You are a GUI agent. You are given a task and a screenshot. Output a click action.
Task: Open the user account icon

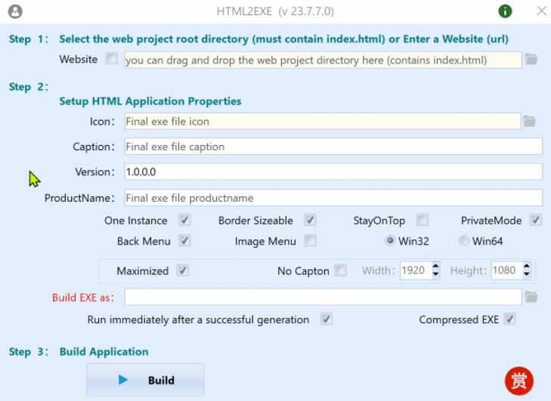tap(15, 11)
